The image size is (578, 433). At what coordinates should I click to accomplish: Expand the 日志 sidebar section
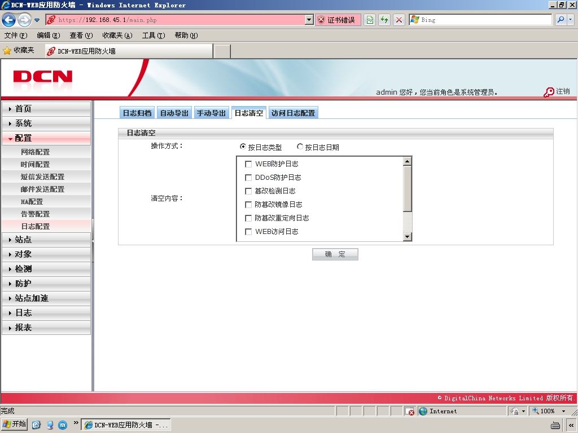46,313
